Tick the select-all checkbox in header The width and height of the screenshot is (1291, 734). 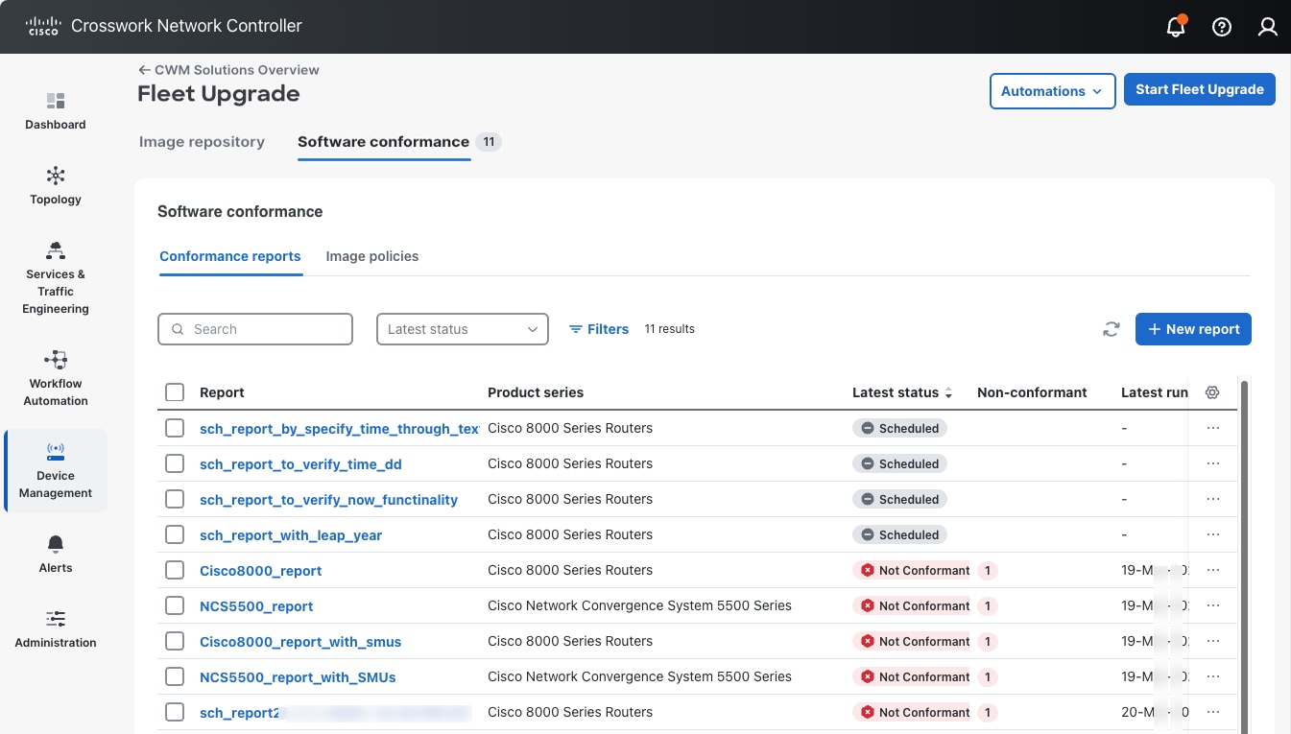[175, 392]
